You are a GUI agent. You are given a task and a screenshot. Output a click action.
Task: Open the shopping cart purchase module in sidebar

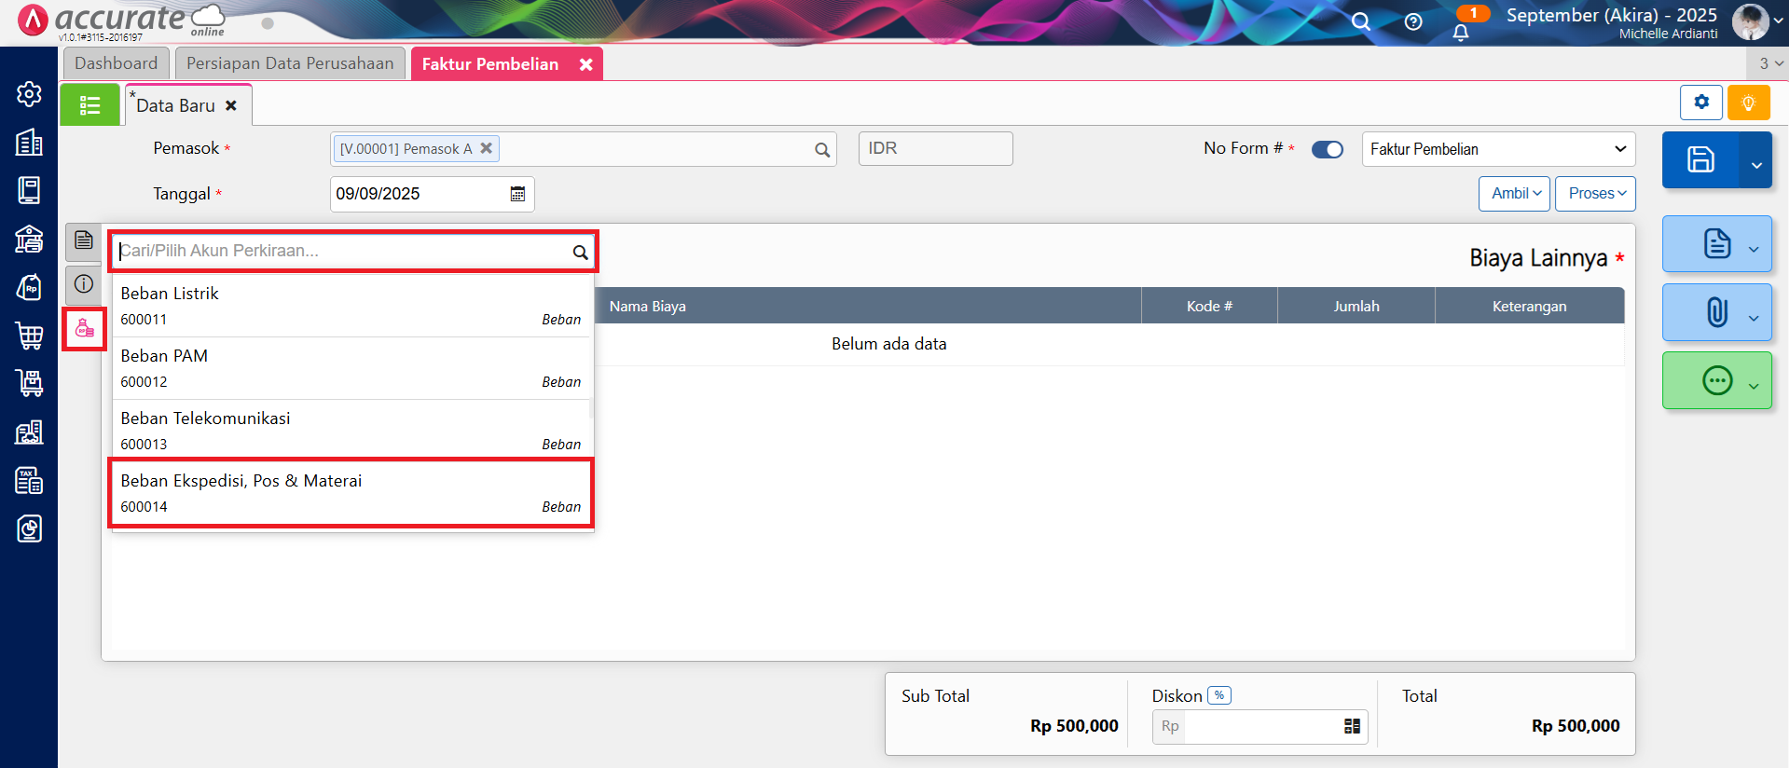click(29, 336)
